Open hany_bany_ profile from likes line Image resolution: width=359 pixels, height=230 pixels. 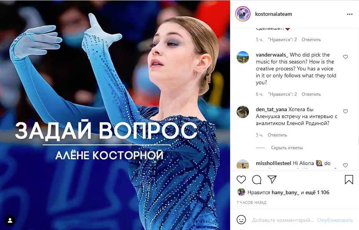285,192
